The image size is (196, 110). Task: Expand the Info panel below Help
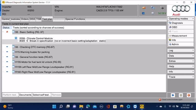181,71
